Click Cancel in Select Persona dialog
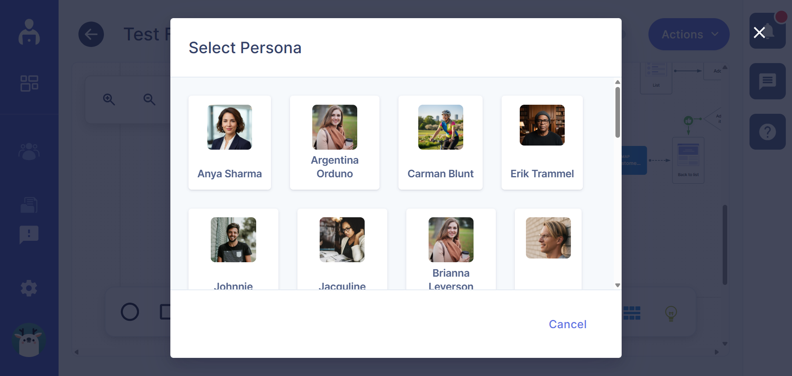The height and width of the screenshot is (376, 792). tap(567, 324)
